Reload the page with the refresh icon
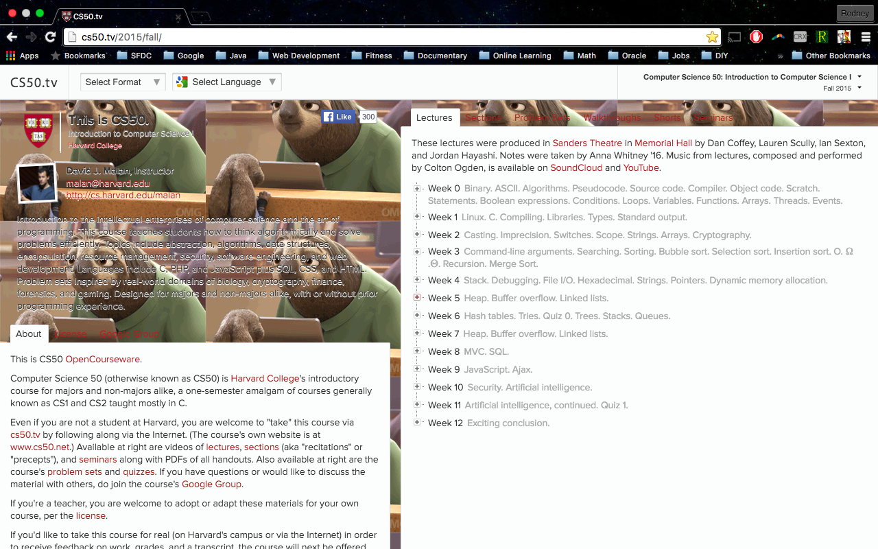This screenshot has height=549, width=878. pos(50,37)
